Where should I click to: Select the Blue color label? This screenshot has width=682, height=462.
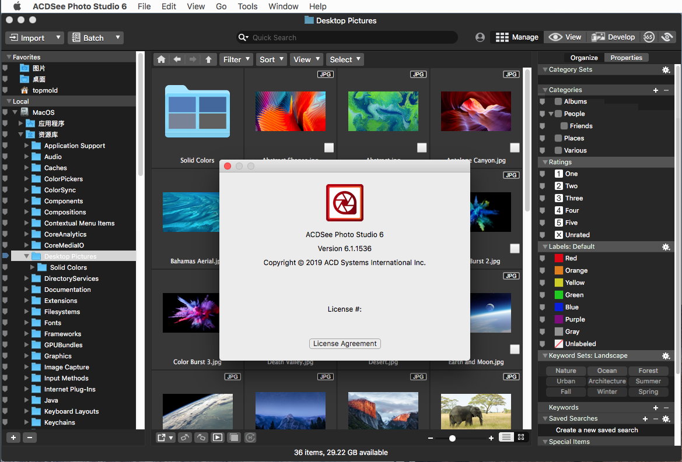[x=566, y=307]
